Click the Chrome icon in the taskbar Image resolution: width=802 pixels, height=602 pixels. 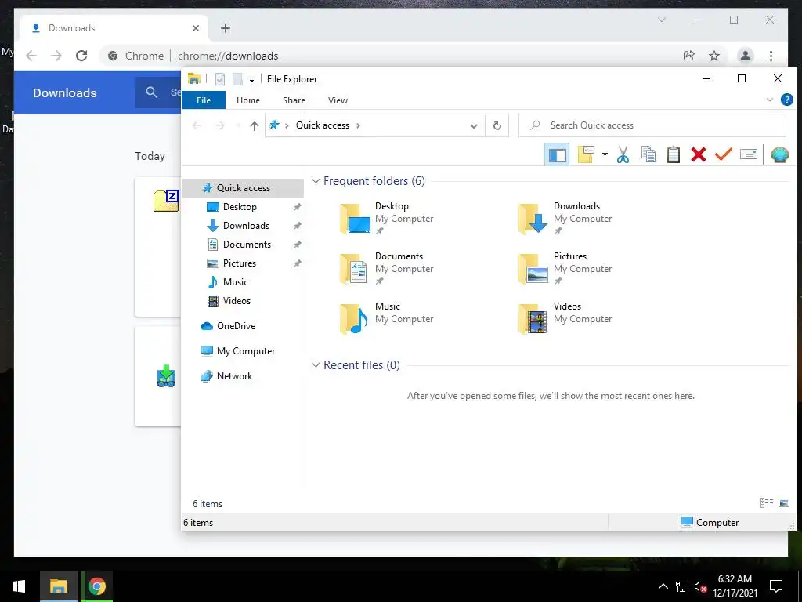[x=97, y=586]
